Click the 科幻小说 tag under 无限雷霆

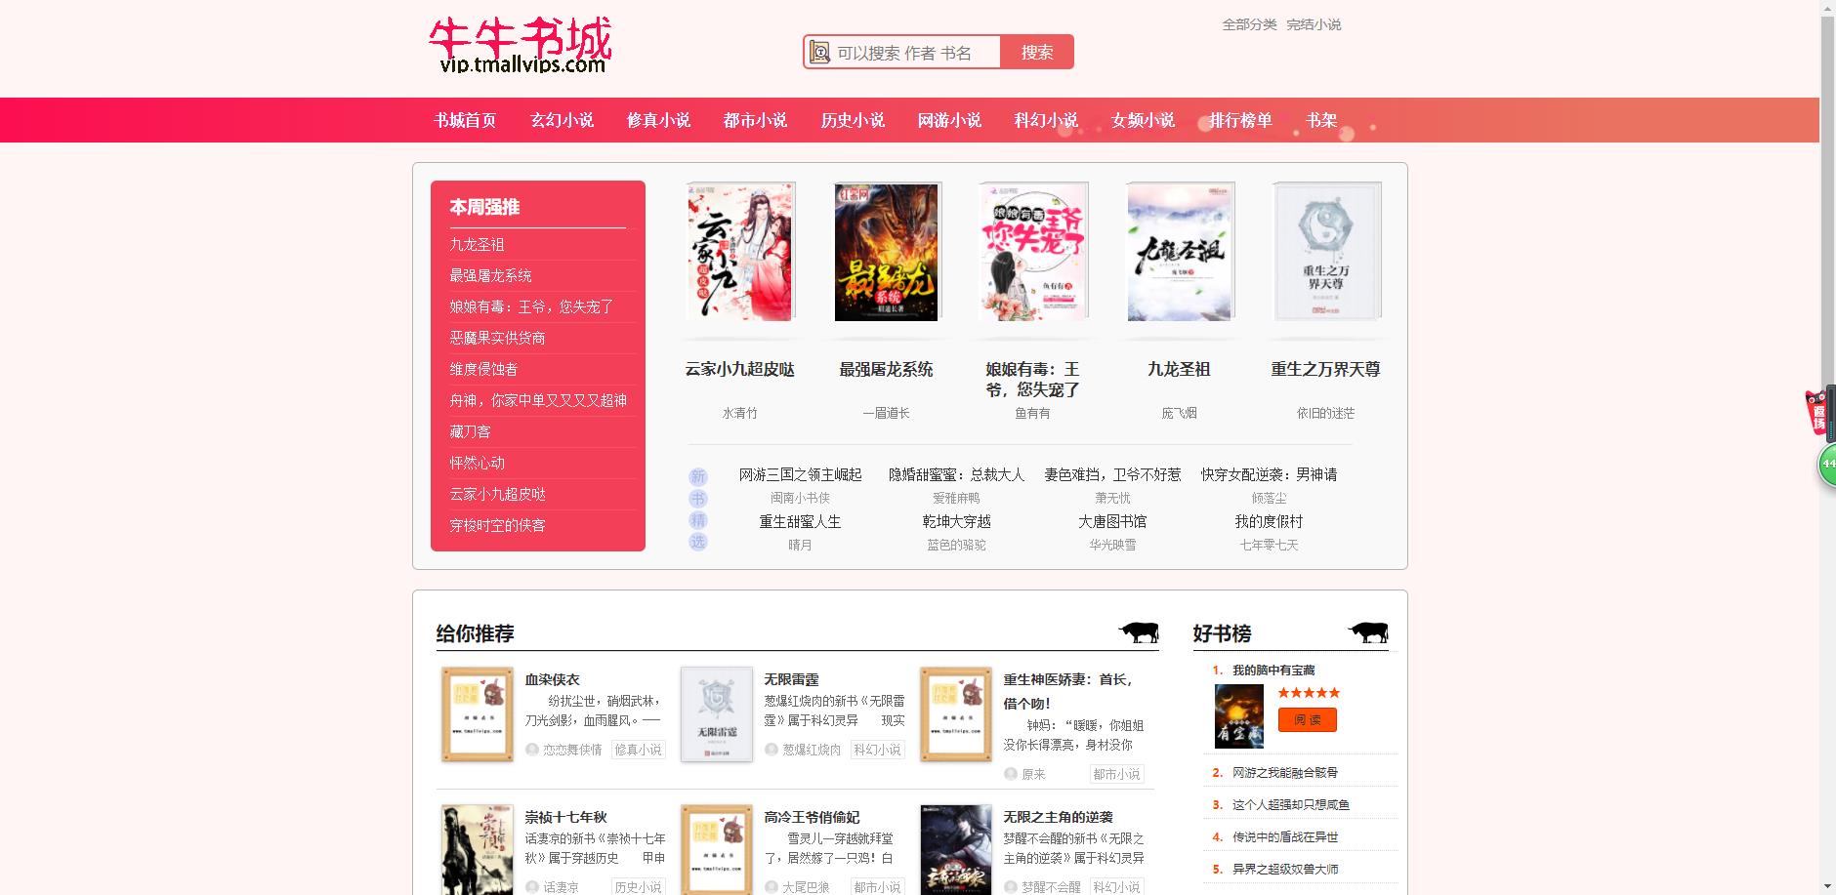pos(877,750)
